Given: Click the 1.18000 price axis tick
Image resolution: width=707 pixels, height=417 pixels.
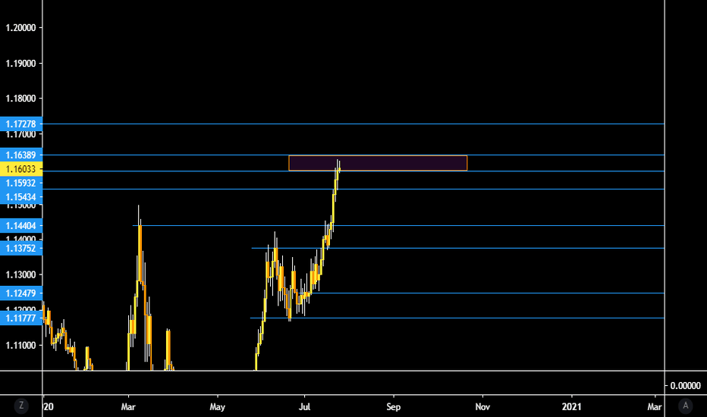Looking at the screenshot, I should pyautogui.click(x=20, y=99).
